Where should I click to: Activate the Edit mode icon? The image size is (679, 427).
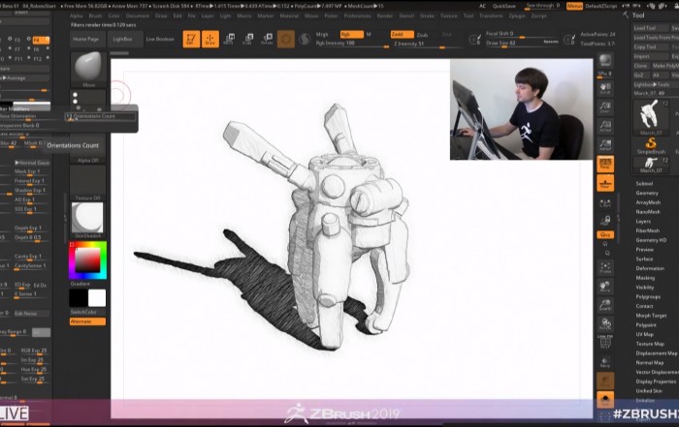191,40
